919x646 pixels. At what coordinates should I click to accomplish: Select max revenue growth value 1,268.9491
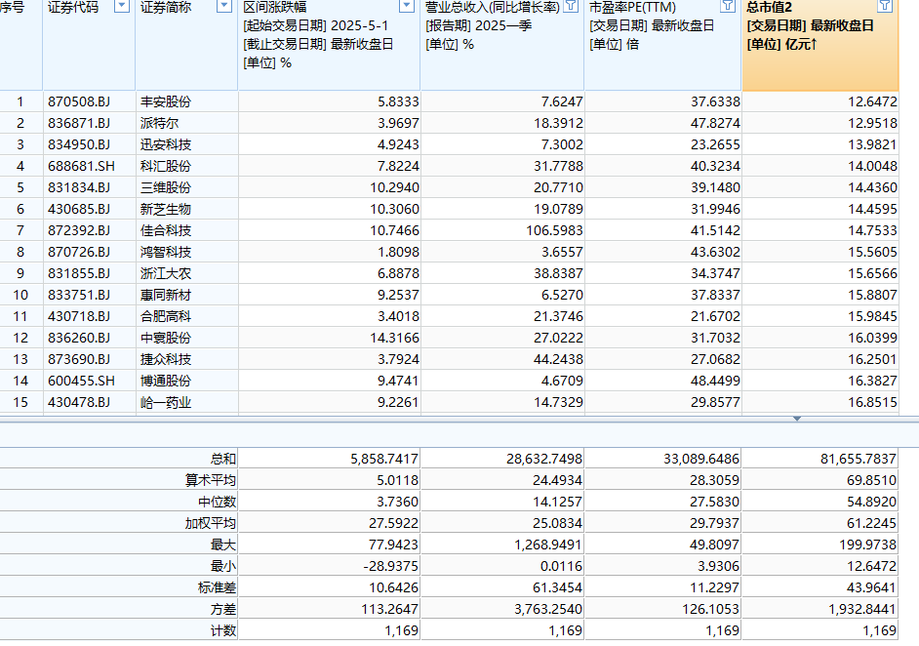click(x=548, y=545)
